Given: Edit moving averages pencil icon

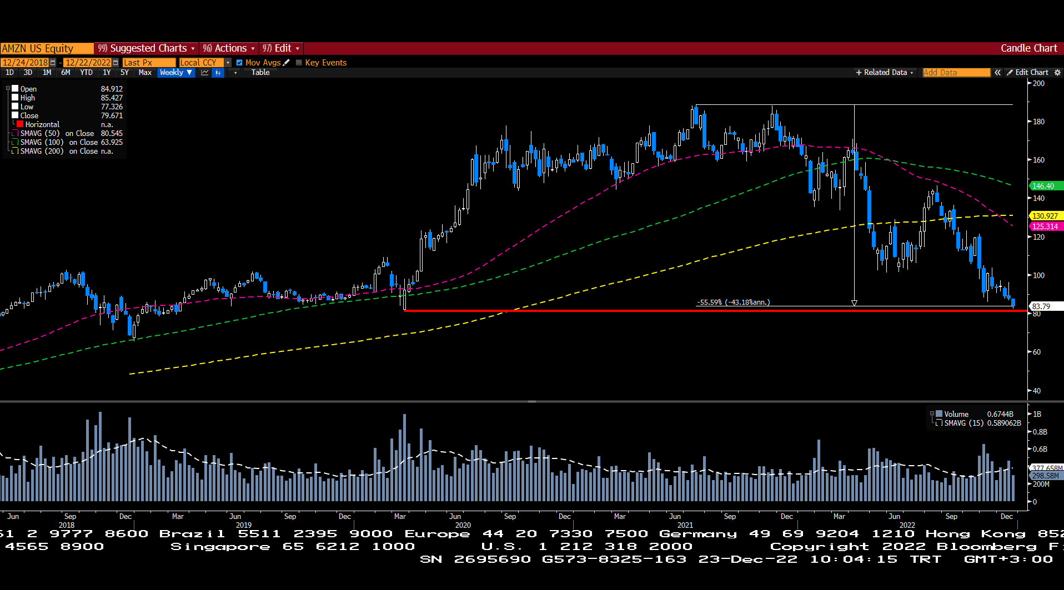Looking at the screenshot, I should coord(287,63).
